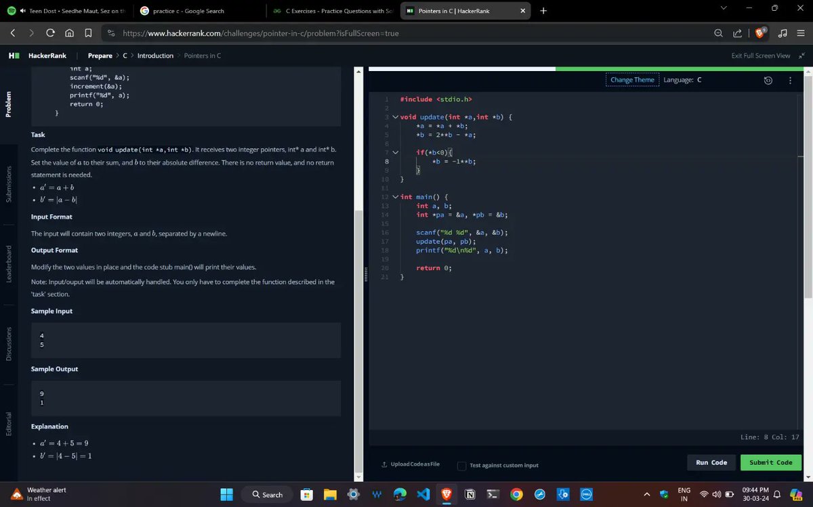Click the Submit Code button
Image resolution: width=813 pixels, height=507 pixels.
coord(771,462)
